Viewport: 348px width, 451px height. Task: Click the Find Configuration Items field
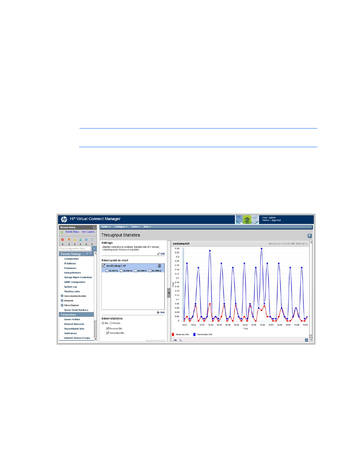(75, 249)
